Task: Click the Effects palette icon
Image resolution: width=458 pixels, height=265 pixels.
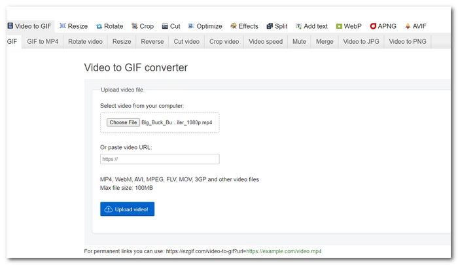Action: tap(234, 26)
